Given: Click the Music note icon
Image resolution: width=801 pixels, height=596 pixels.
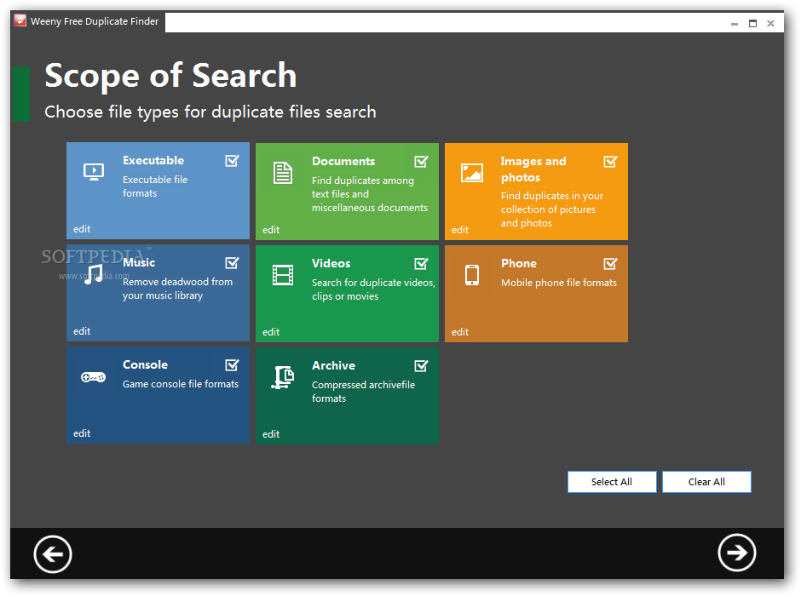Looking at the screenshot, I should click(x=94, y=274).
